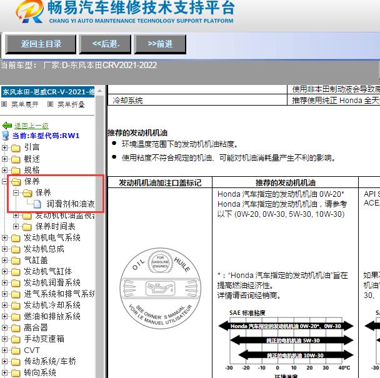
Task: Click the 离合器 folder icon
Action: click(x=16, y=328)
